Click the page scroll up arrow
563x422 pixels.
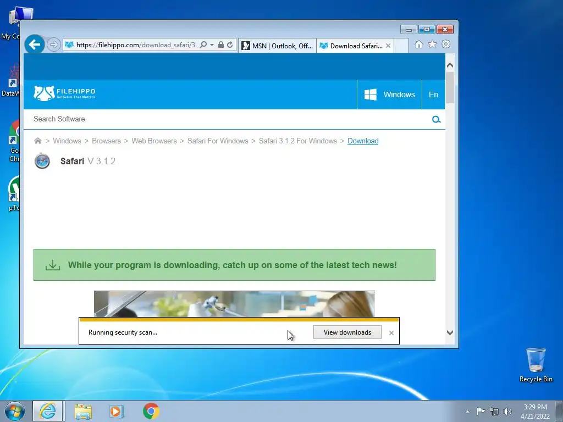click(x=450, y=65)
